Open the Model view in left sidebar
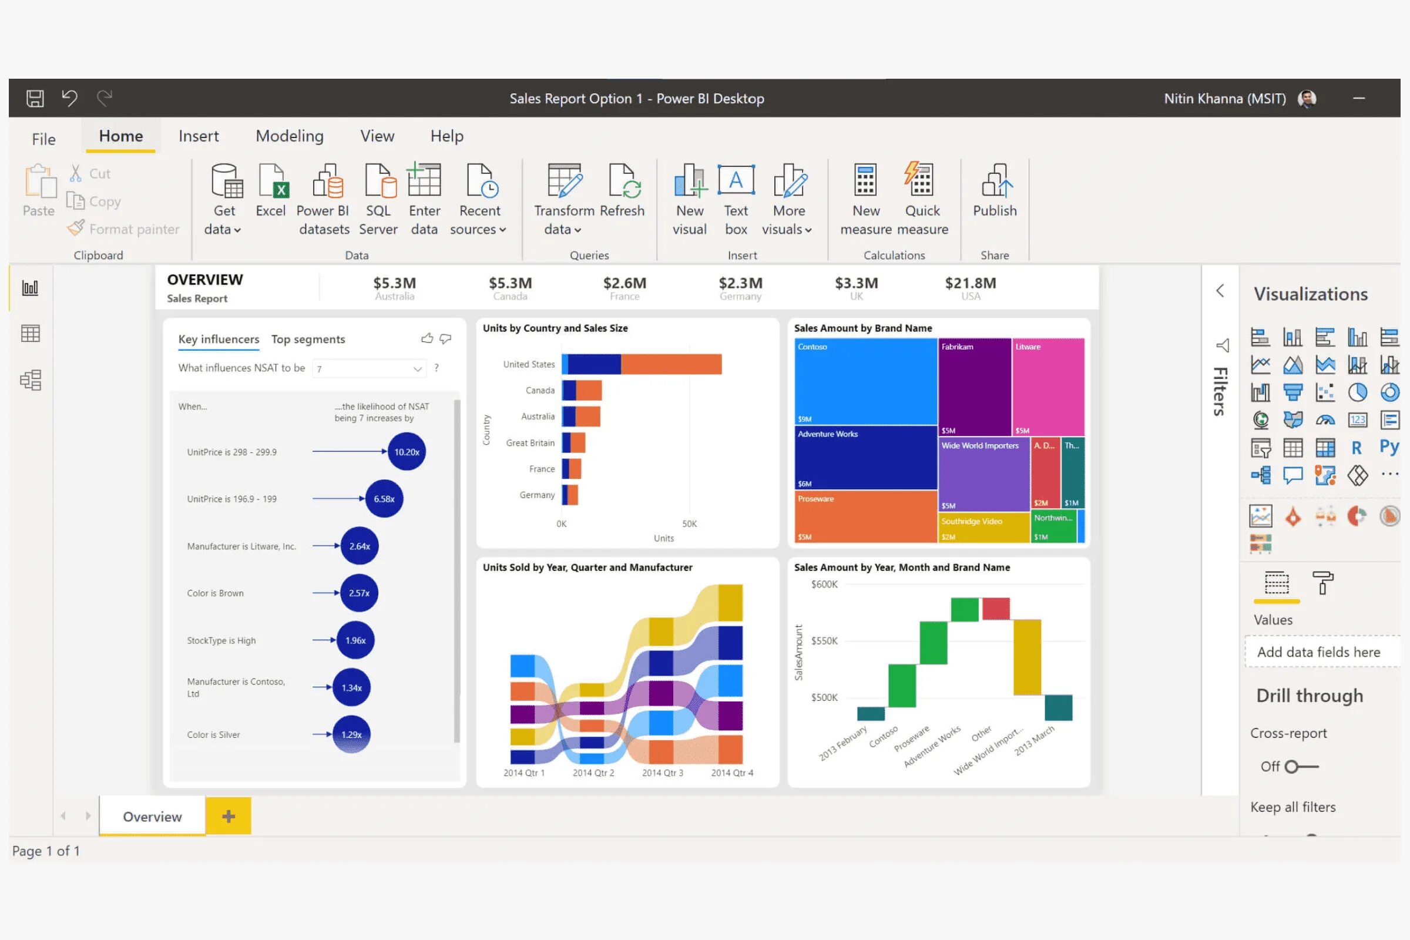The width and height of the screenshot is (1410, 940). [30, 380]
